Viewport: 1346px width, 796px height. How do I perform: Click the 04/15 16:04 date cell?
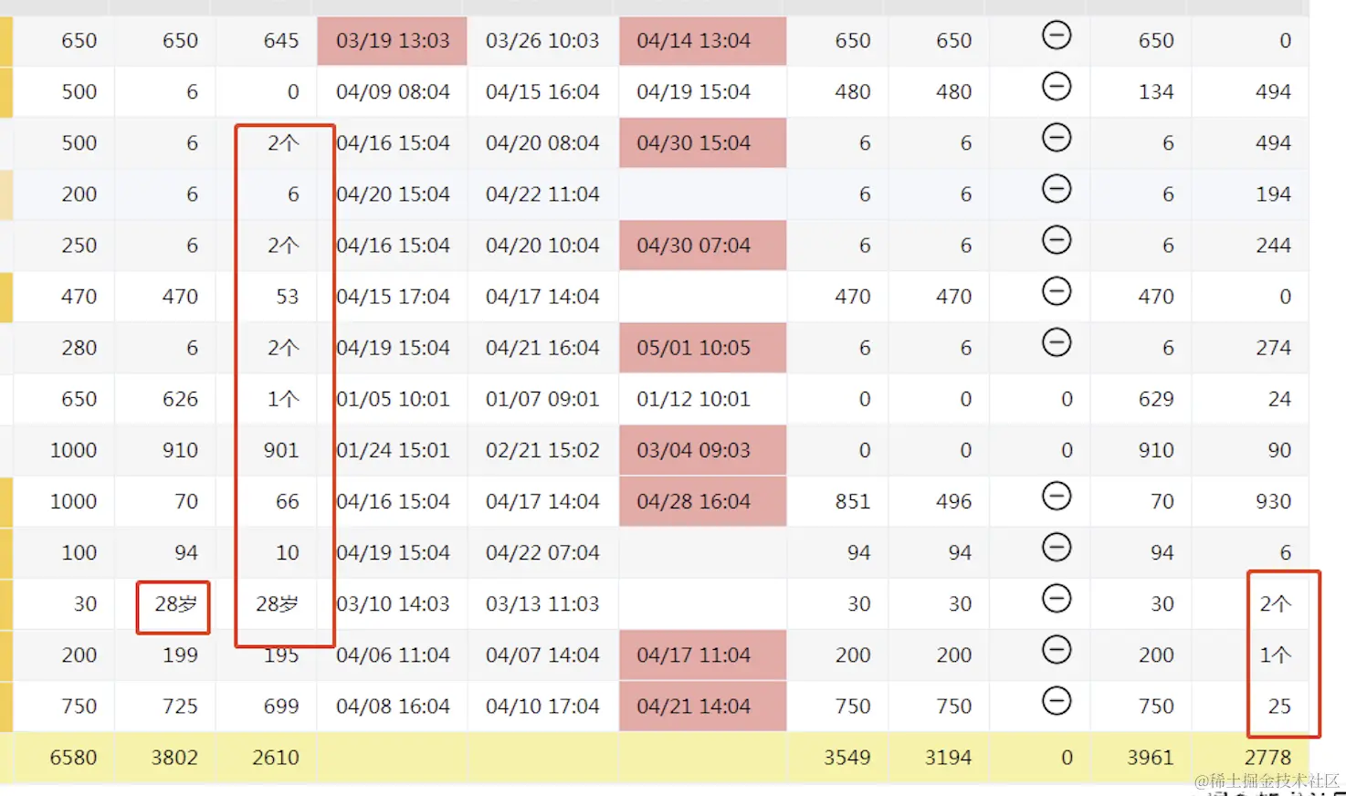click(542, 92)
